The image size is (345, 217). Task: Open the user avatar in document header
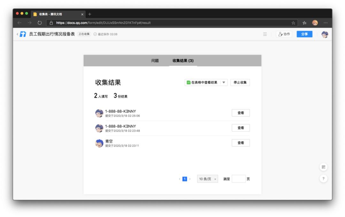[x=325, y=34]
